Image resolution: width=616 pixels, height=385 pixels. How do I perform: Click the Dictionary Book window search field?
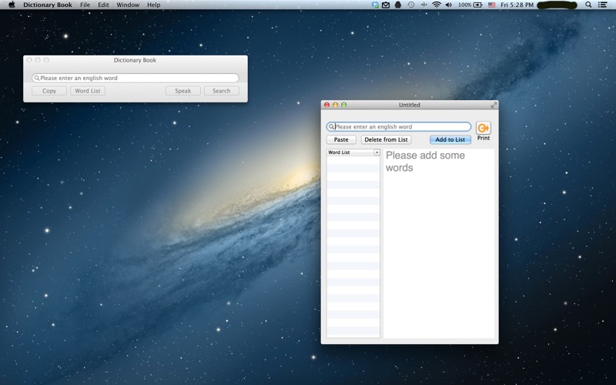point(137,78)
